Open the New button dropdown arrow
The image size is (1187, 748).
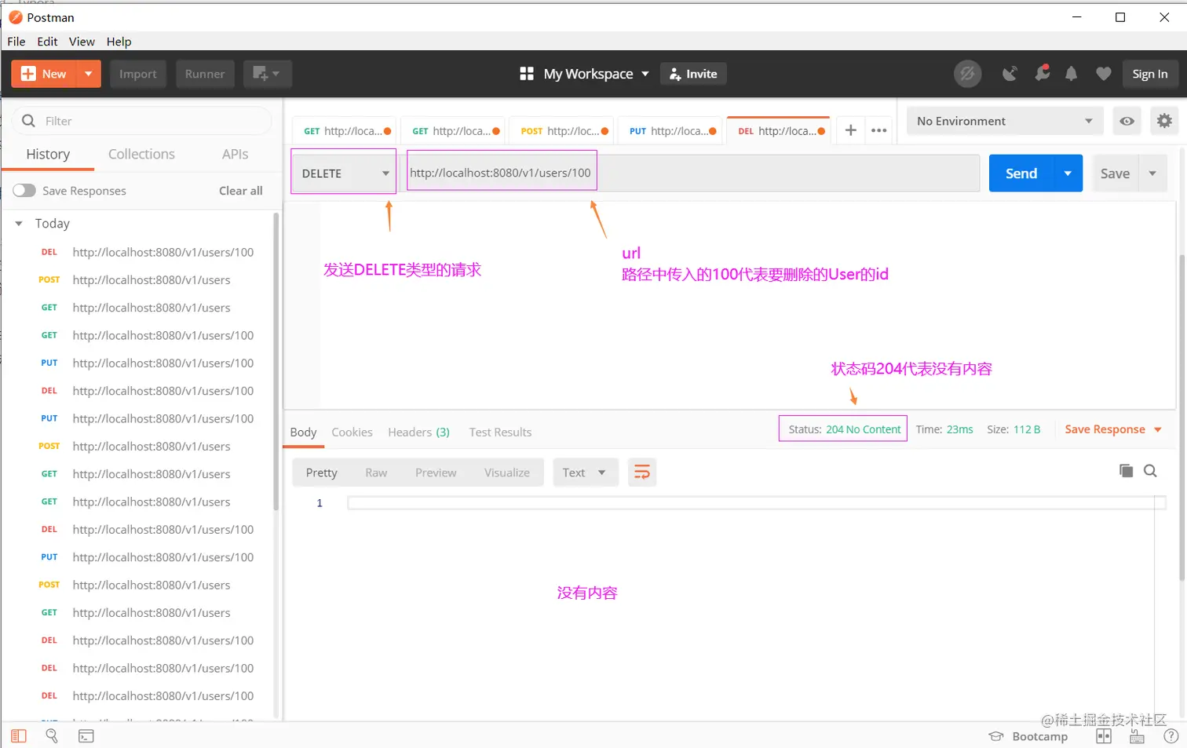point(88,74)
